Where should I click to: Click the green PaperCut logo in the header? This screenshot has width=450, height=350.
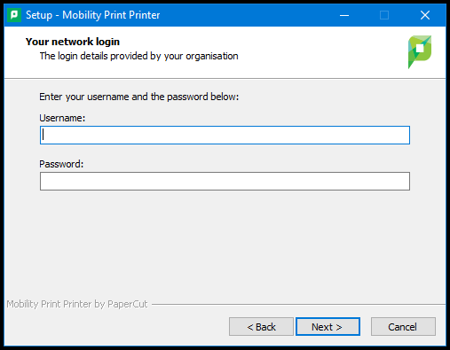coord(420,52)
